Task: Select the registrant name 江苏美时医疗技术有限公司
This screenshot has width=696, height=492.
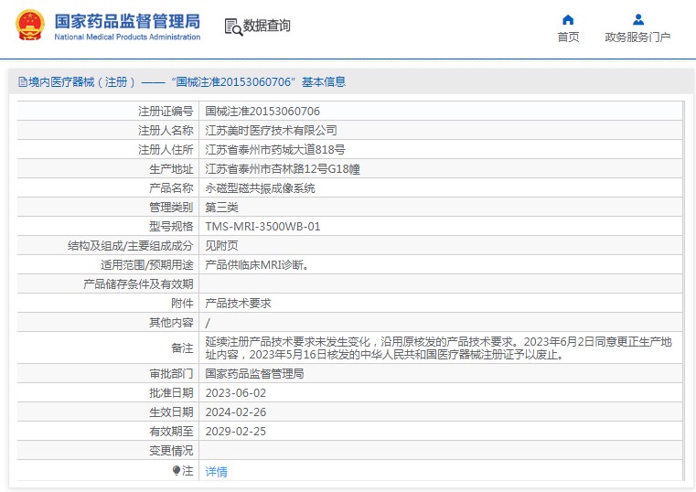Action: pyautogui.click(x=271, y=131)
